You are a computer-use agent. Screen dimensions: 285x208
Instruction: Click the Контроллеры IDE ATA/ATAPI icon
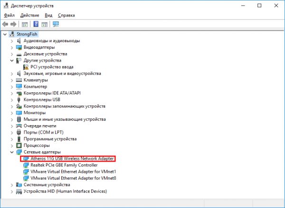[19, 93]
